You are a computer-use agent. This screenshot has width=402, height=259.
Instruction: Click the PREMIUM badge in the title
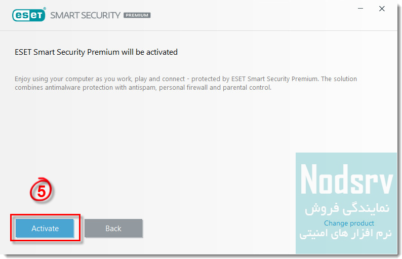(137, 15)
